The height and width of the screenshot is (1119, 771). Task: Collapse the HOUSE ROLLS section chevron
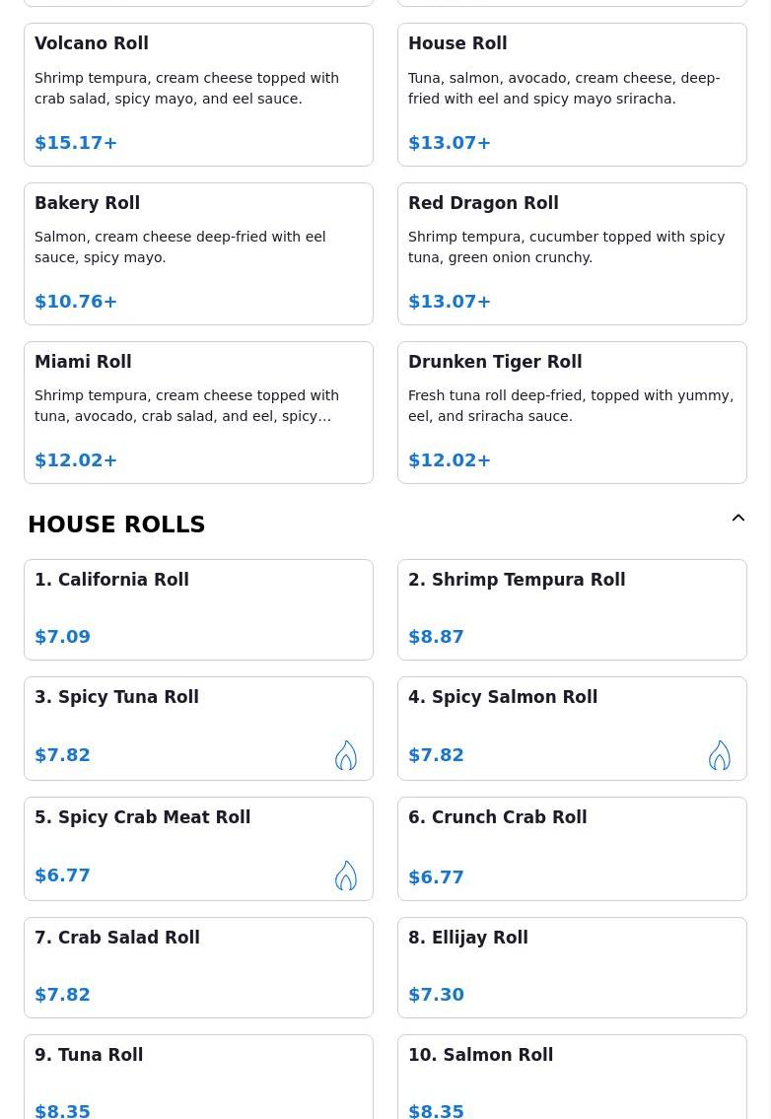738,519
